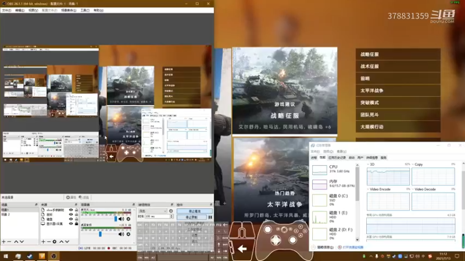Toggle lock on xbox controller source
The height and width of the screenshot is (261, 465).
(76, 210)
